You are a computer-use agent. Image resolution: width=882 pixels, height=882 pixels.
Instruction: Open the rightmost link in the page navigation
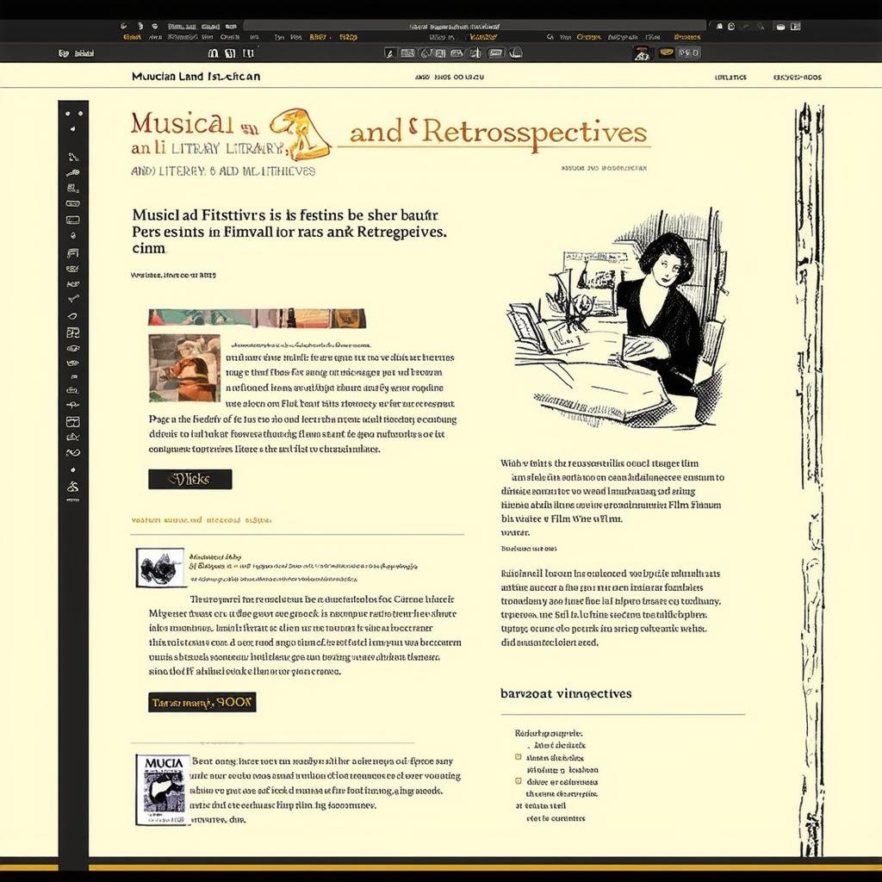797,77
